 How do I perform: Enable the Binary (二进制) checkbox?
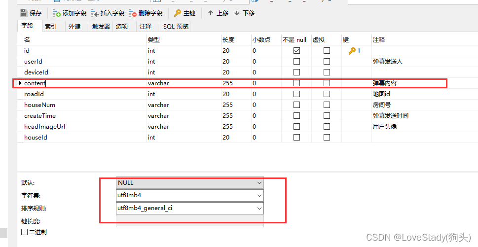point(24,232)
